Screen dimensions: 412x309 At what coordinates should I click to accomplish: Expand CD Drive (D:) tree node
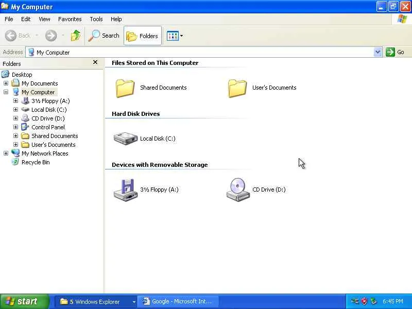[15, 118]
